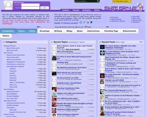
Task: Open the Gallery menu
Action: (66, 10)
